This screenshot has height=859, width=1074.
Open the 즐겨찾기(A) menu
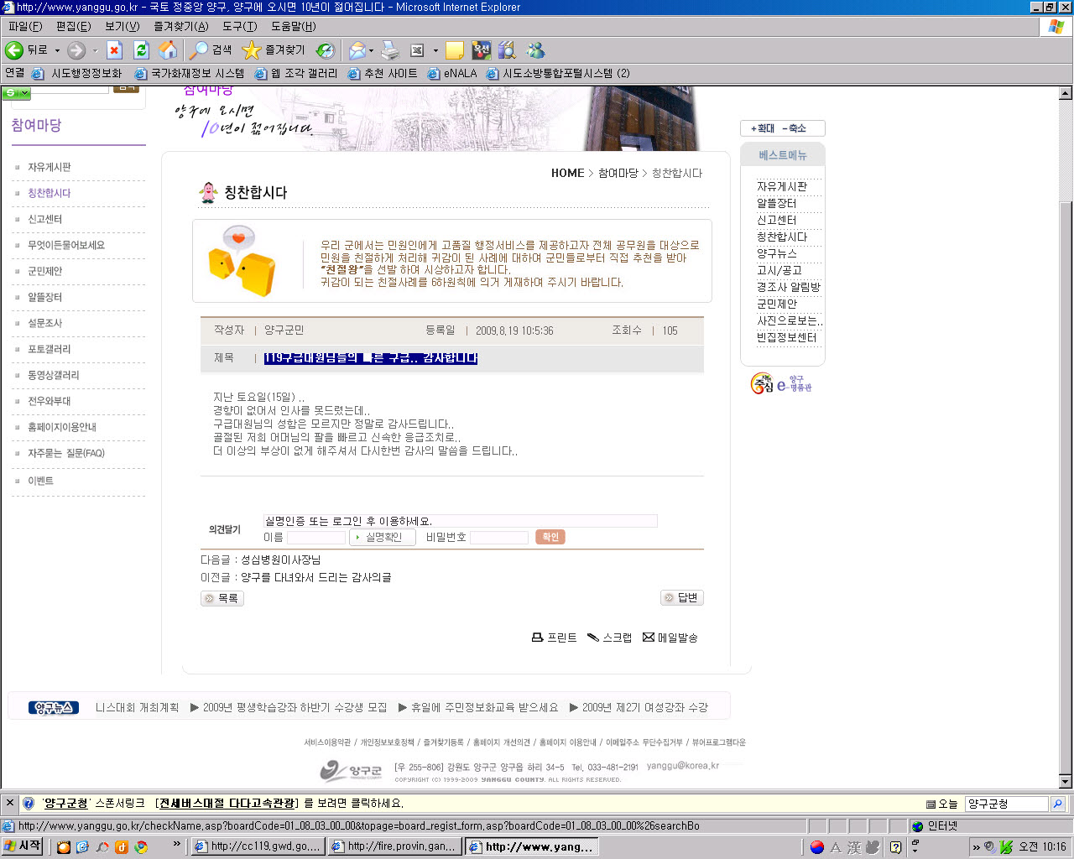pyautogui.click(x=180, y=26)
